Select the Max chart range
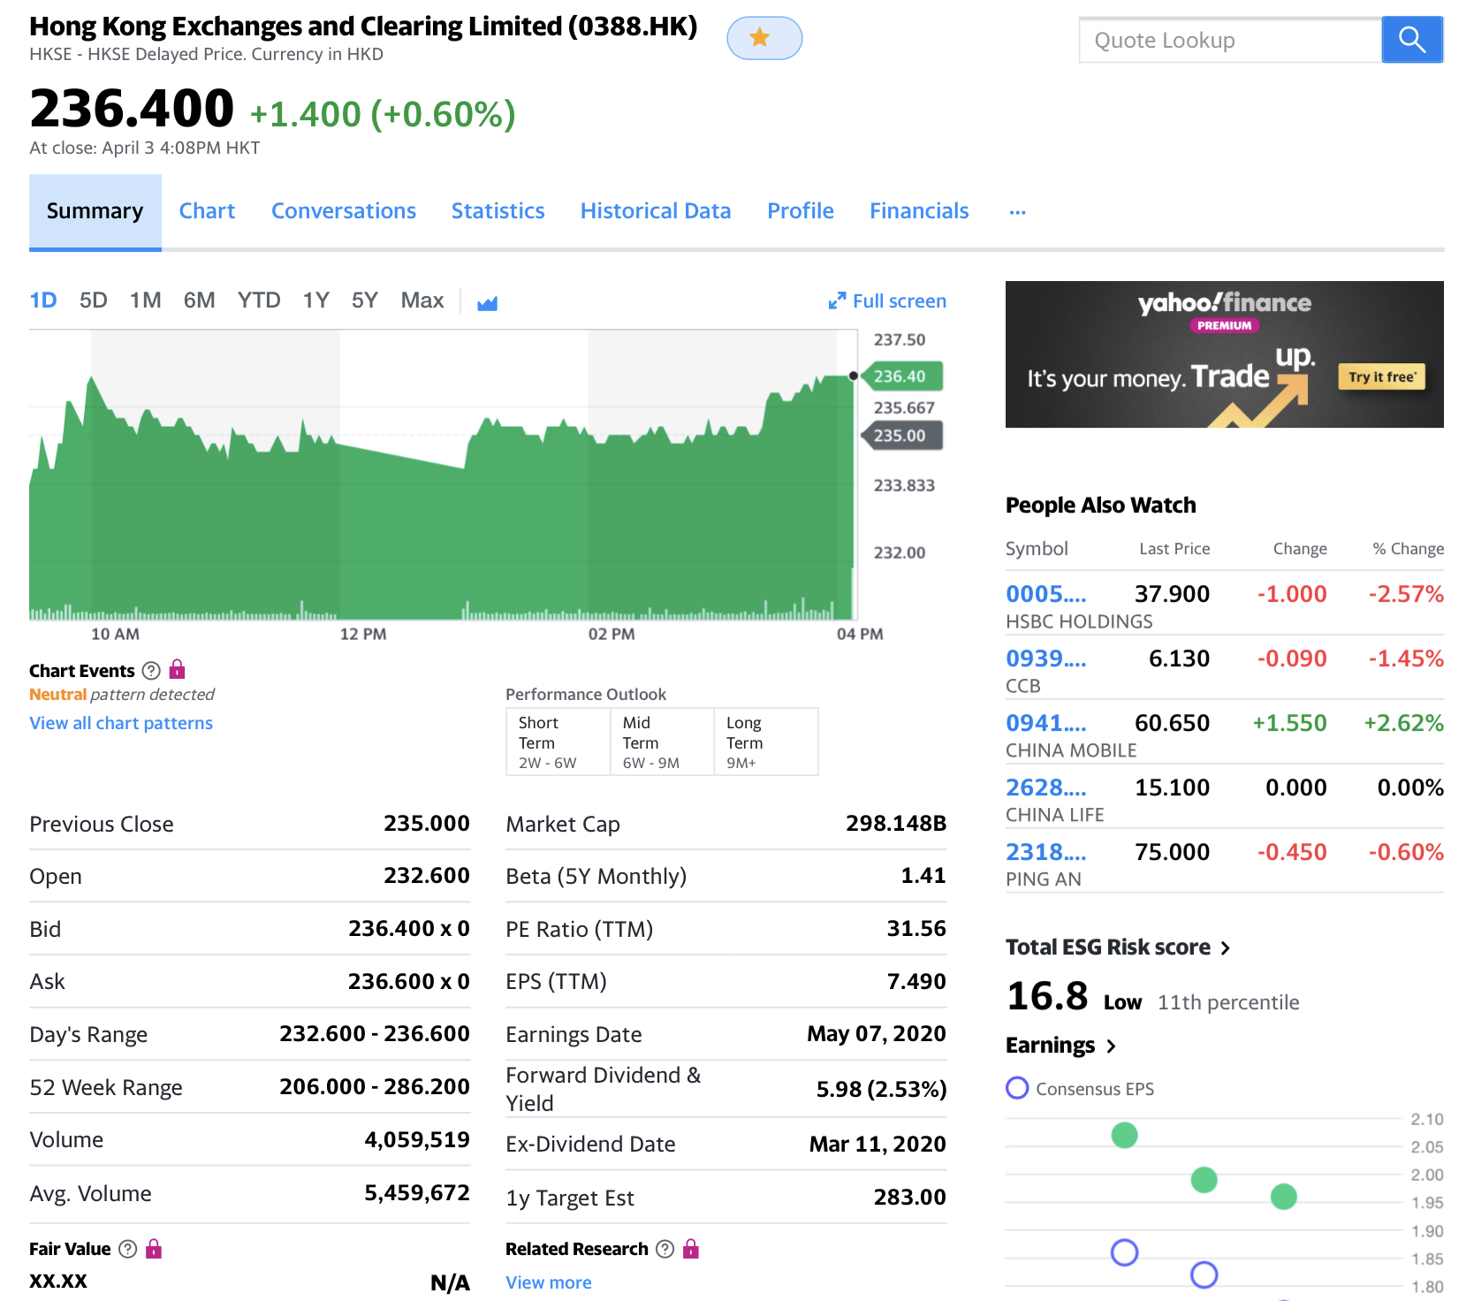Image resolution: width=1474 pixels, height=1301 pixels. (x=422, y=301)
